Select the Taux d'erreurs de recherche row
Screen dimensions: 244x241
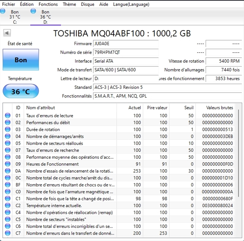click(119, 150)
